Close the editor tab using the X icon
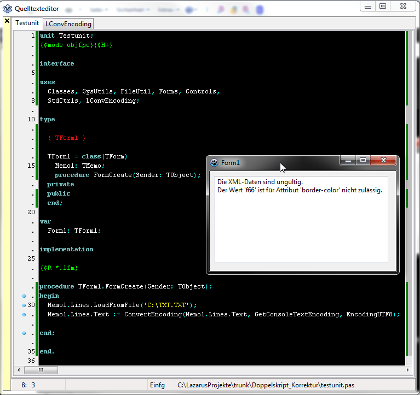This screenshot has width=420, height=395. pyautogui.click(x=7, y=21)
